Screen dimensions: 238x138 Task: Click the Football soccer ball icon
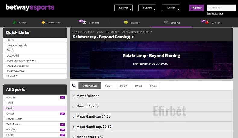point(84,23)
